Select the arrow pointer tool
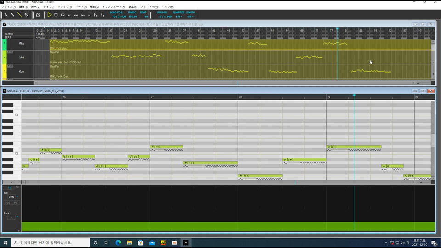This screenshot has width=441, height=248. [6, 15]
